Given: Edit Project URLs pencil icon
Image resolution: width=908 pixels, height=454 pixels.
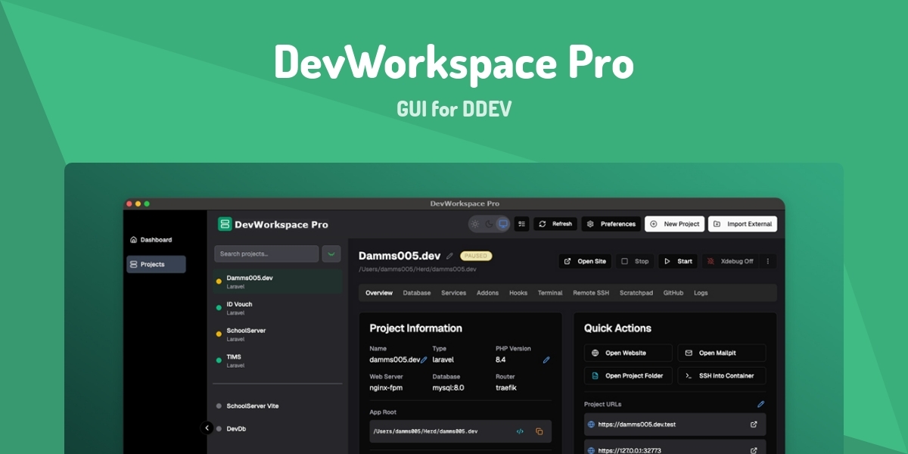Looking at the screenshot, I should [761, 404].
